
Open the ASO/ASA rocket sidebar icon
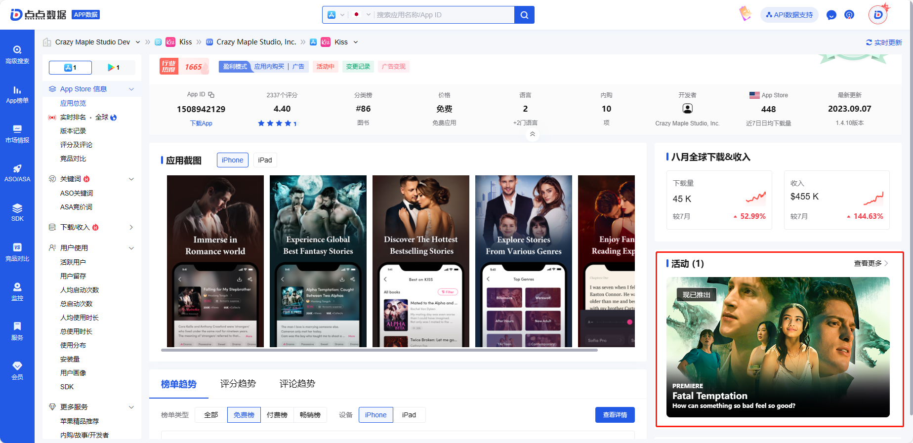click(x=17, y=173)
